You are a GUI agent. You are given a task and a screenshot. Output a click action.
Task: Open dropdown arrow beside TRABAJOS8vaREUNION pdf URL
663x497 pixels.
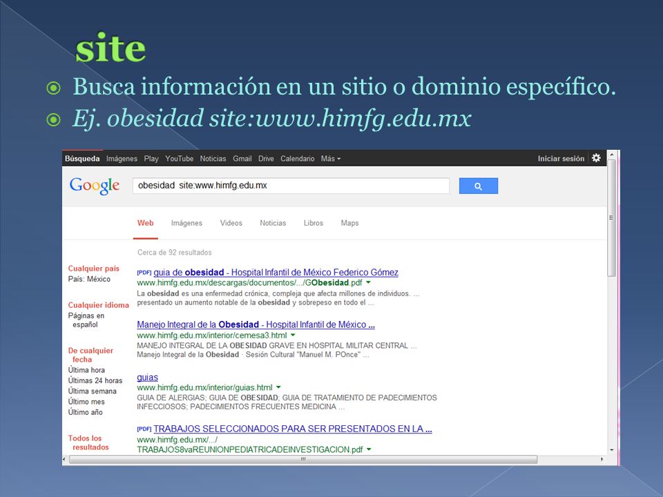[x=369, y=449]
